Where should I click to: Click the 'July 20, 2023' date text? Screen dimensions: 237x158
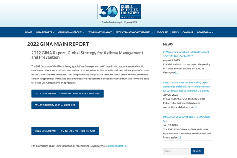click(170, 95)
